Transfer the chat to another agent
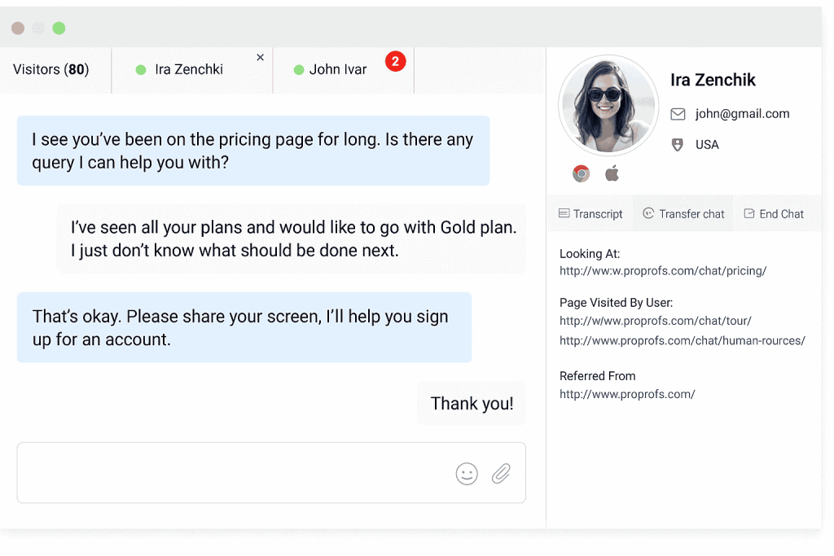The image size is (834, 556). click(x=683, y=213)
